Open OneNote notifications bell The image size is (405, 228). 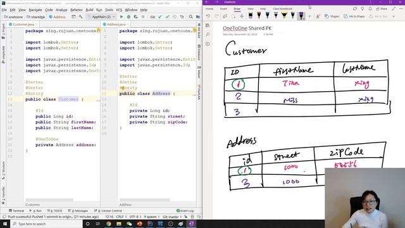click(x=370, y=9)
